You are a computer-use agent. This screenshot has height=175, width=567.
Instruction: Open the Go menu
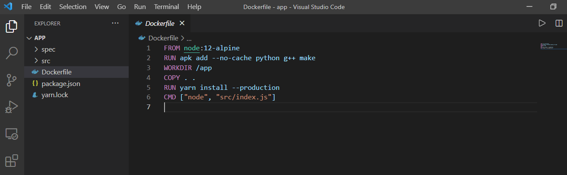point(121,7)
